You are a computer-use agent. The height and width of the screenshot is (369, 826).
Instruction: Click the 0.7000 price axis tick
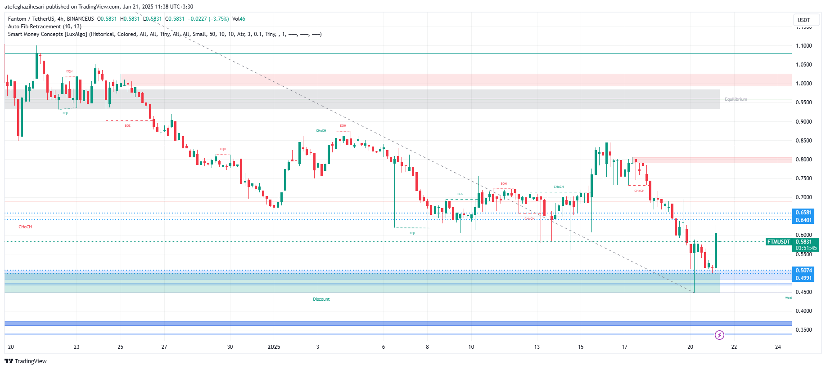tap(804, 197)
